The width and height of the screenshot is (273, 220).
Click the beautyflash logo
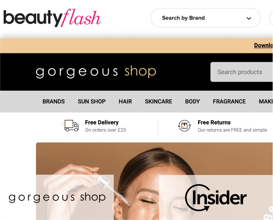click(x=52, y=18)
